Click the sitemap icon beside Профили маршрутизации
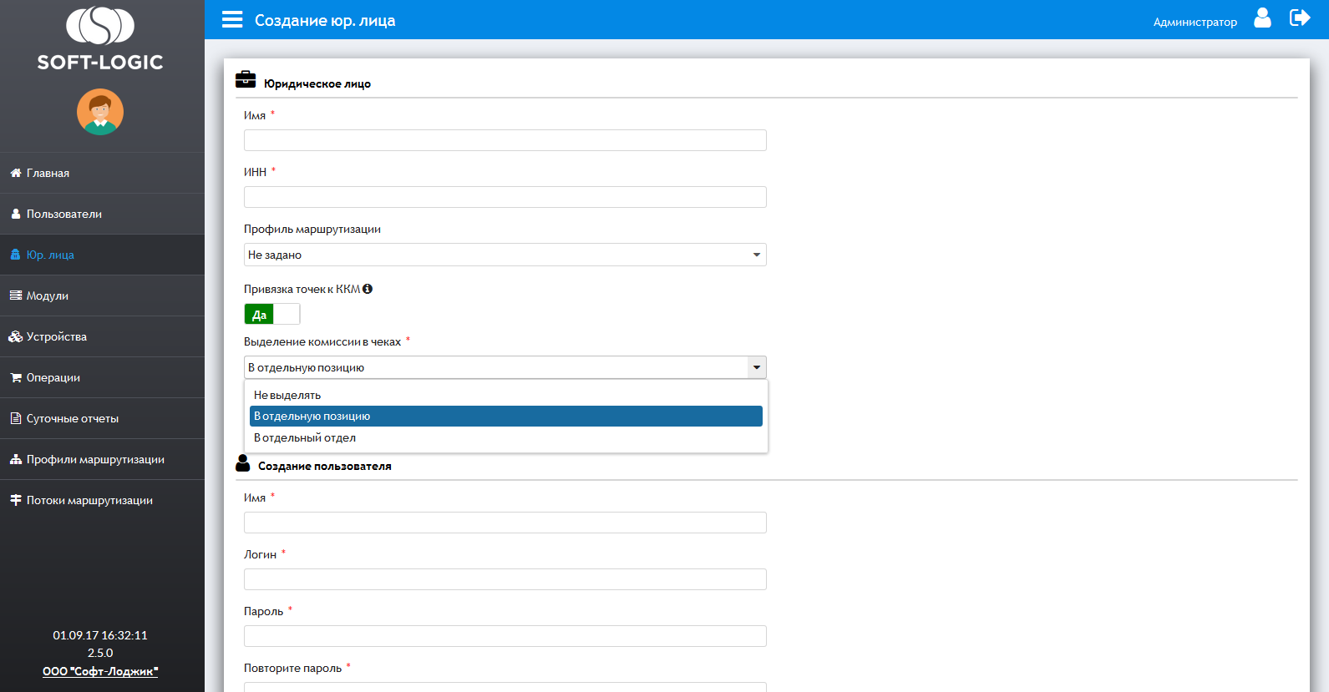Image resolution: width=1329 pixels, height=692 pixels. [x=16, y=459]
